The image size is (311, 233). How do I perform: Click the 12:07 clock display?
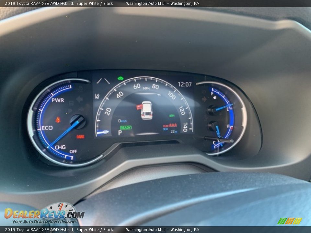(x=185, y=84)
